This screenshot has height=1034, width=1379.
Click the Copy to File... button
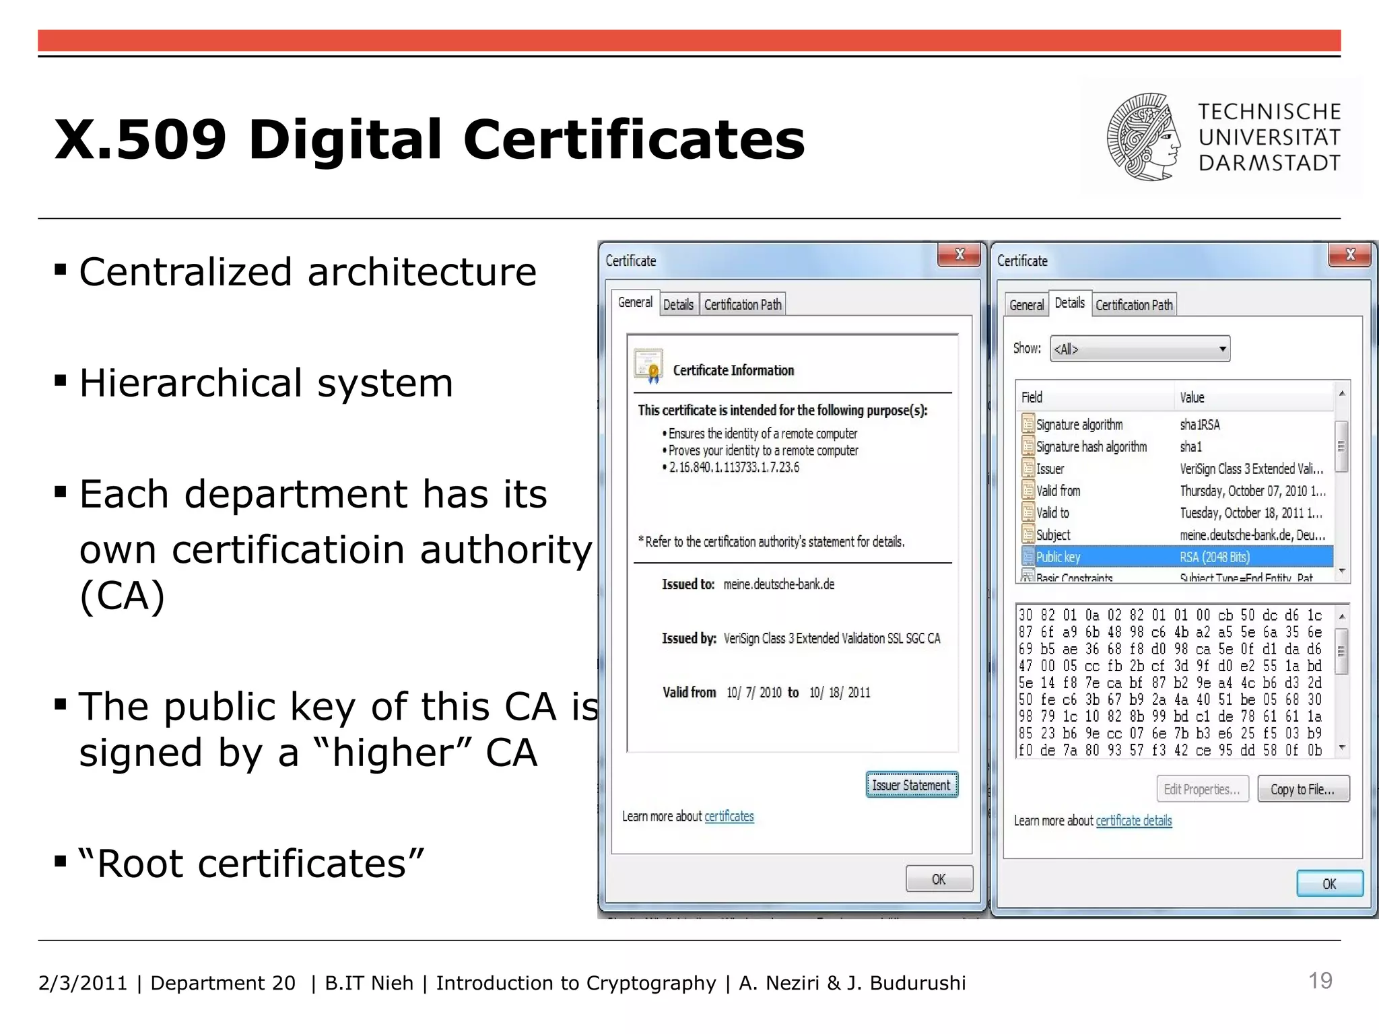[x=1303, y=789]
